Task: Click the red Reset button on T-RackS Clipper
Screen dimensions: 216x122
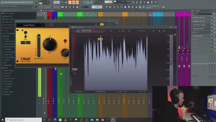Action: tap(65, 41)
